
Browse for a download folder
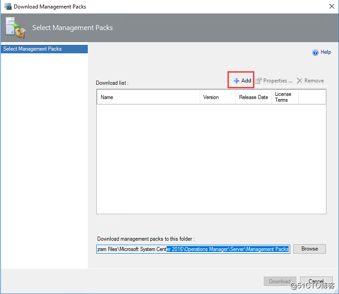pos(309,249)
